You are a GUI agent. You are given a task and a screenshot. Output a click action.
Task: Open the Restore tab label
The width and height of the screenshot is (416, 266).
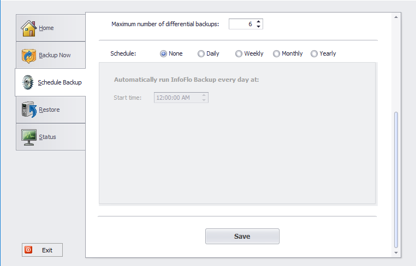pos(49,110)
